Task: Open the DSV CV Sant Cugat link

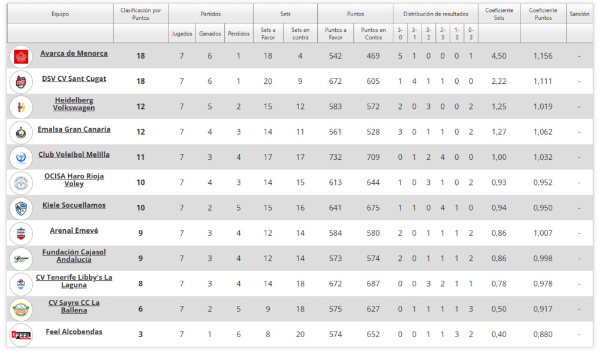Action: point(74,78)
